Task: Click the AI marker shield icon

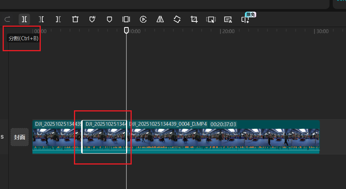Action: [92, 19]
